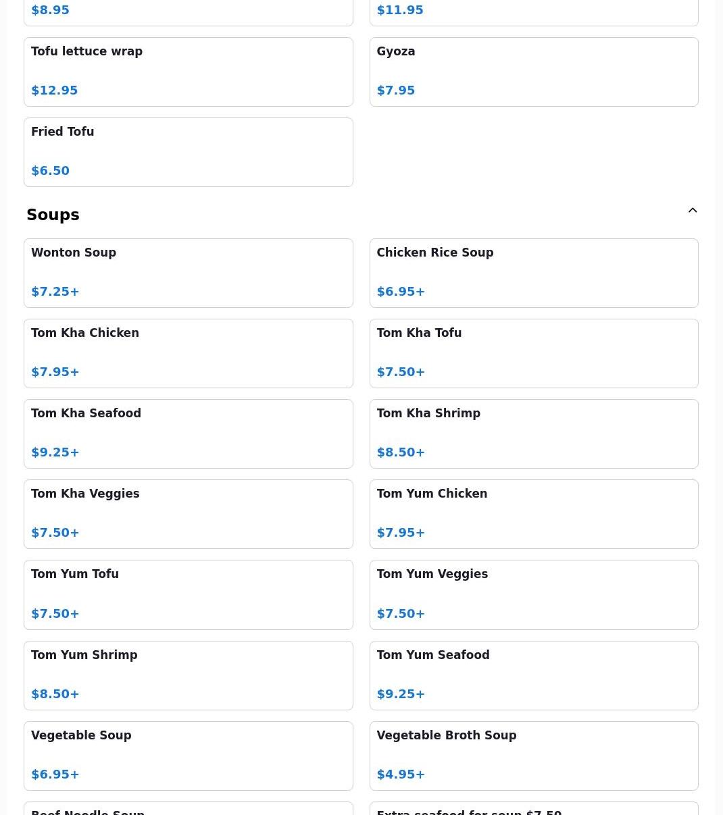Select Tom Yum Shrimp soup
The width and height of the screenshot is (723, 815).
tap(188, 675)
